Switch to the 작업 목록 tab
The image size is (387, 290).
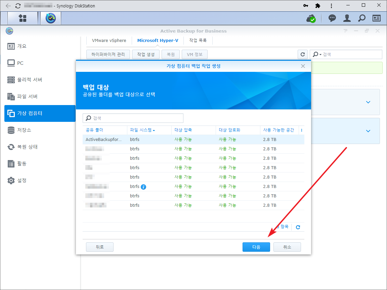pos(198,40)
